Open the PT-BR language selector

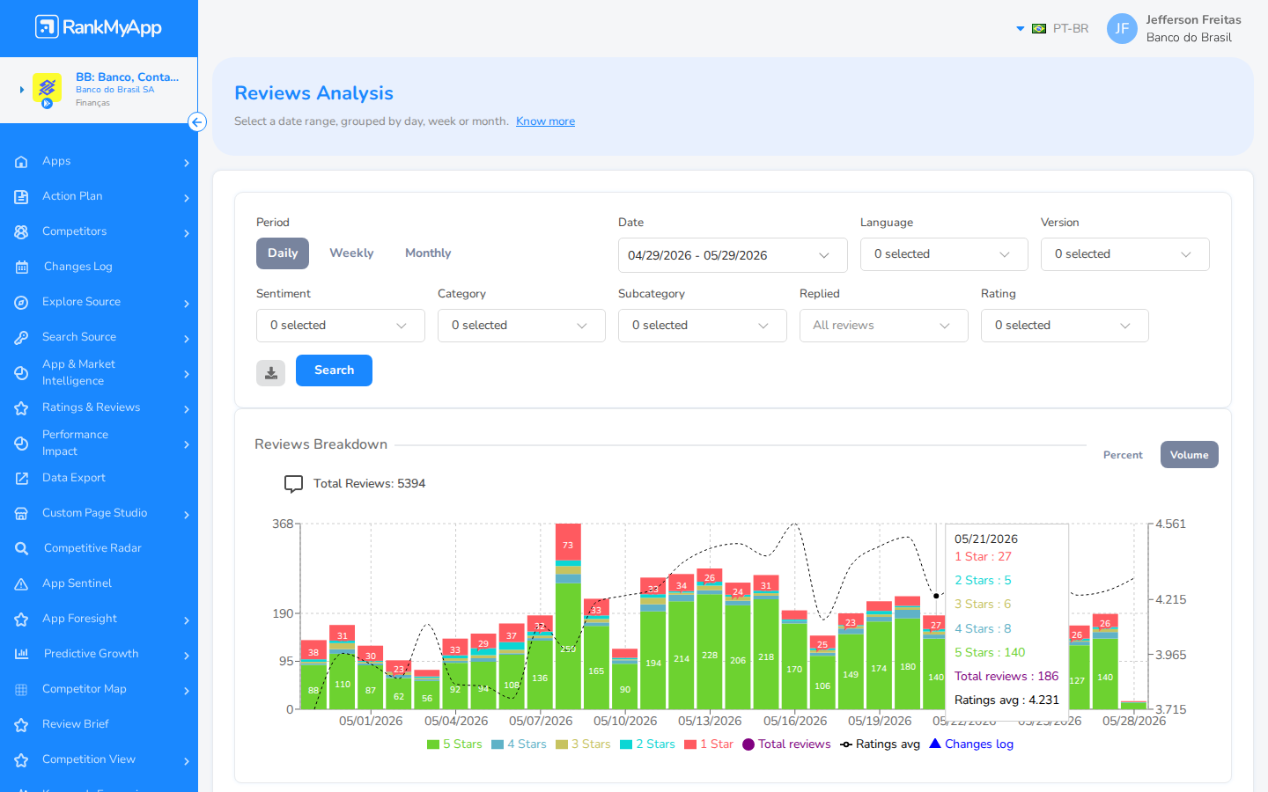tap(1052, 28)
